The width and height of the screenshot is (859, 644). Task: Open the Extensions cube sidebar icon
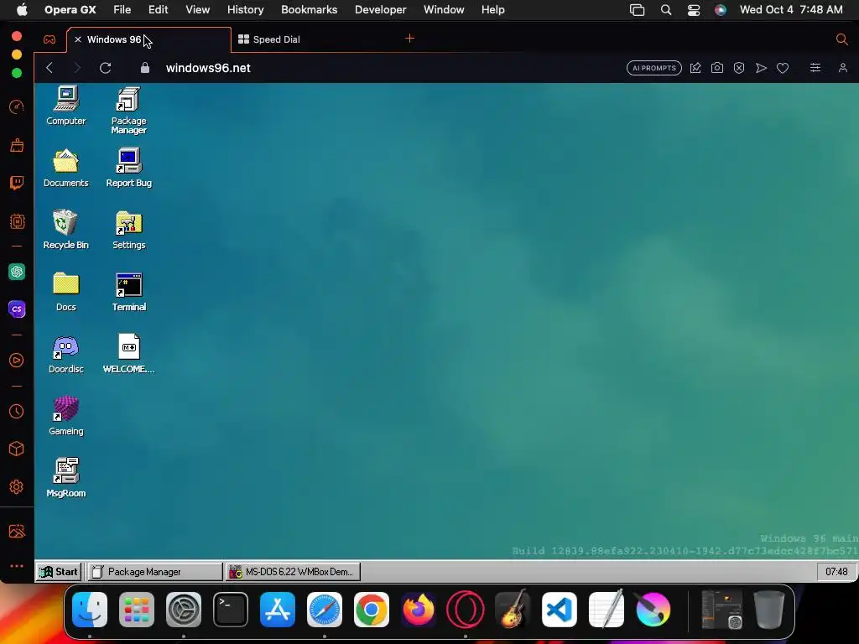(17, 449)
